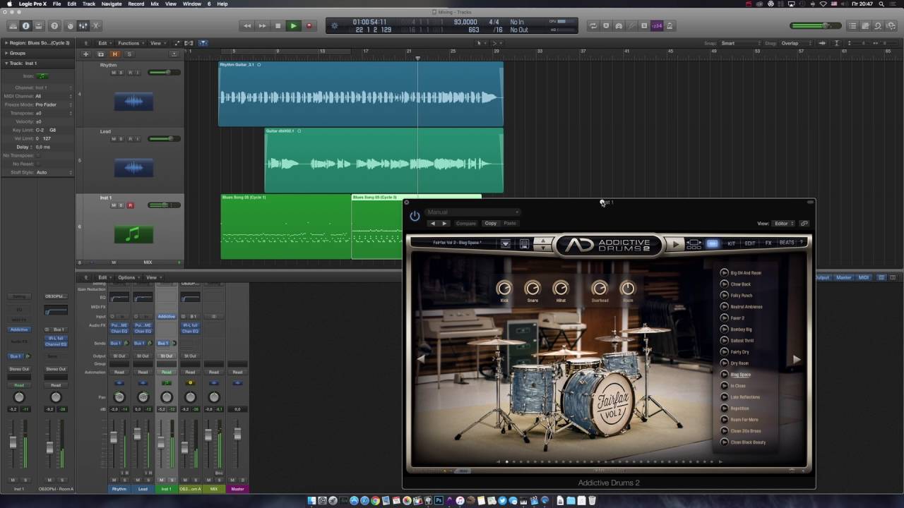Open the List Editors panel
Viewport: 904px width, 508px height.
pyautogui.click(x=852, y=26)
